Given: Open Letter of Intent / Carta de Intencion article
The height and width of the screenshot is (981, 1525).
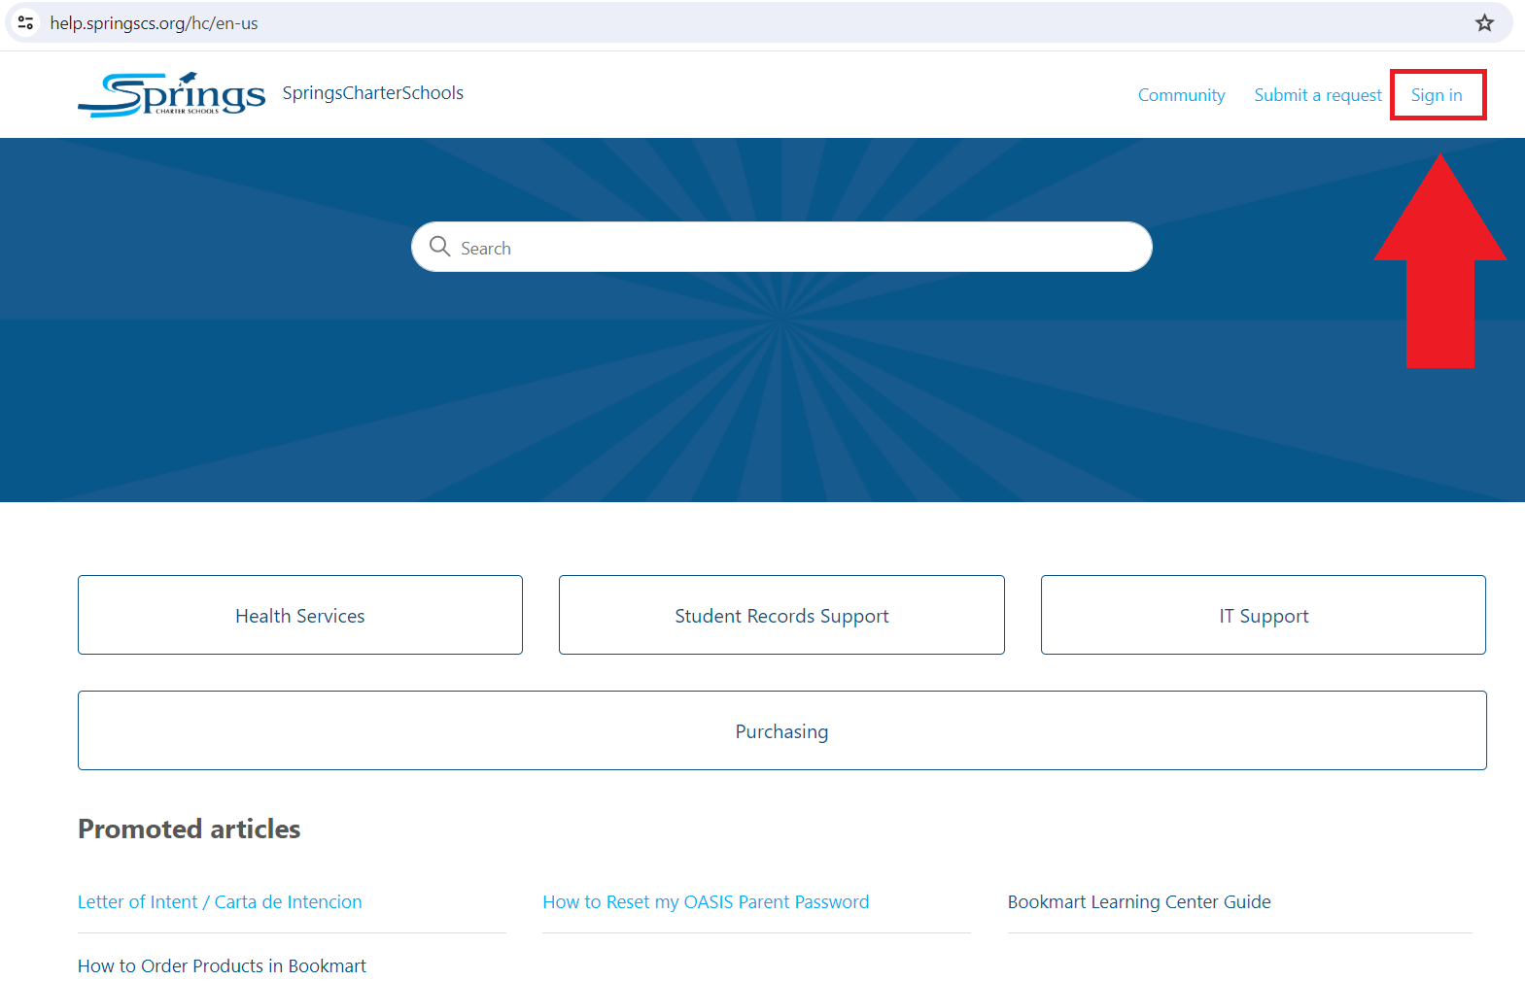Looking at the screenshot, I should pos(220,902).
